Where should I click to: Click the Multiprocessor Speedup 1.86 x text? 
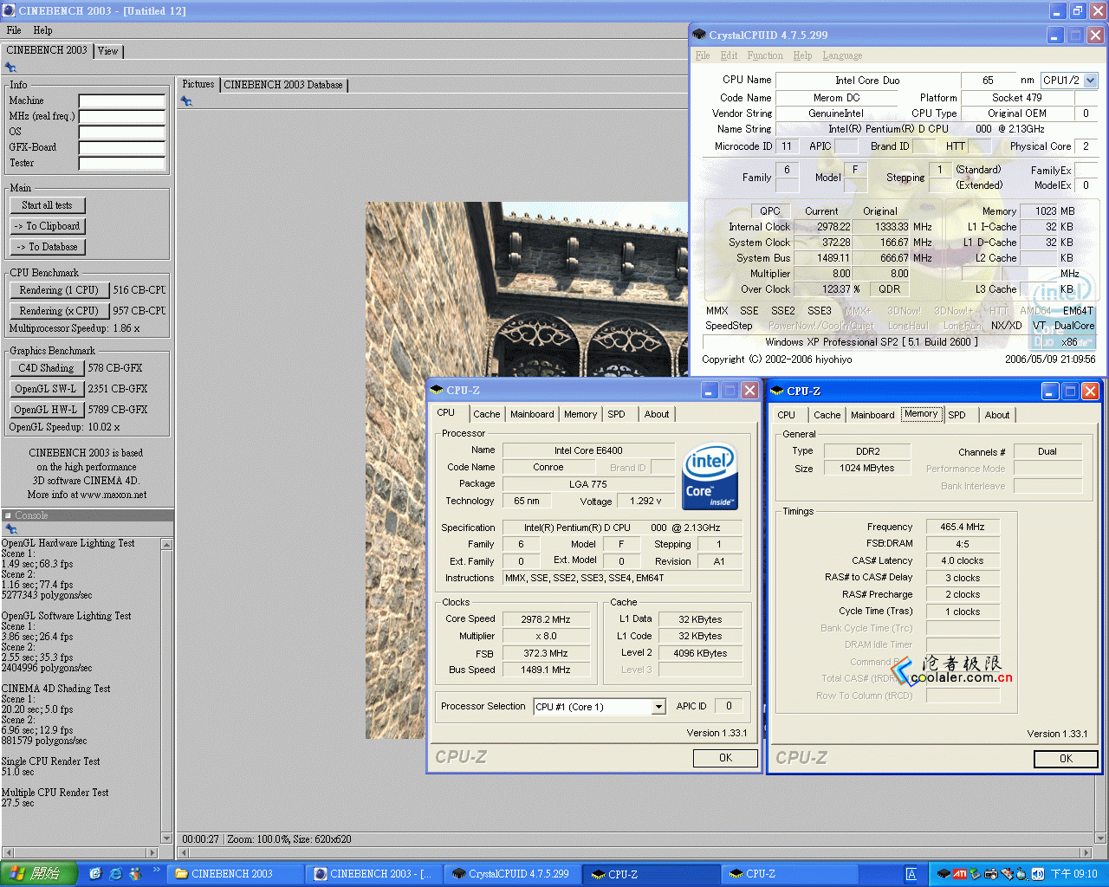coord(75,328)
